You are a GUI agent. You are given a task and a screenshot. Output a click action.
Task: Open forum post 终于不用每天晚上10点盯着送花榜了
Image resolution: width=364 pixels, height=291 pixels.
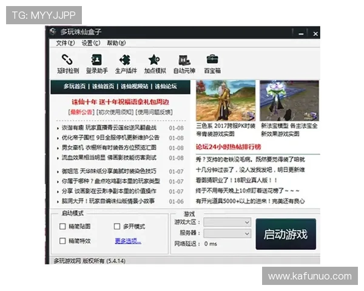248,191
